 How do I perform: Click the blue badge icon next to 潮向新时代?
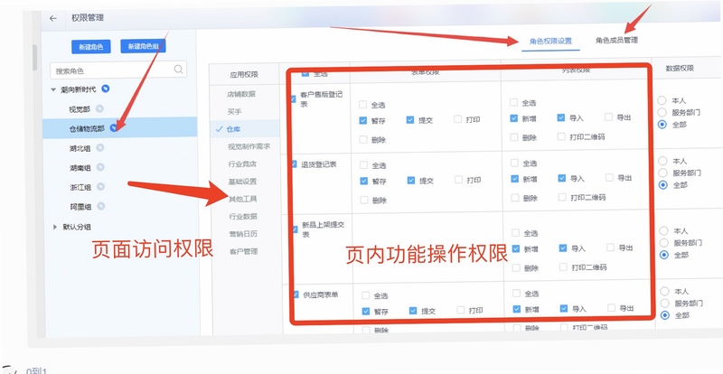click(105, 89)
